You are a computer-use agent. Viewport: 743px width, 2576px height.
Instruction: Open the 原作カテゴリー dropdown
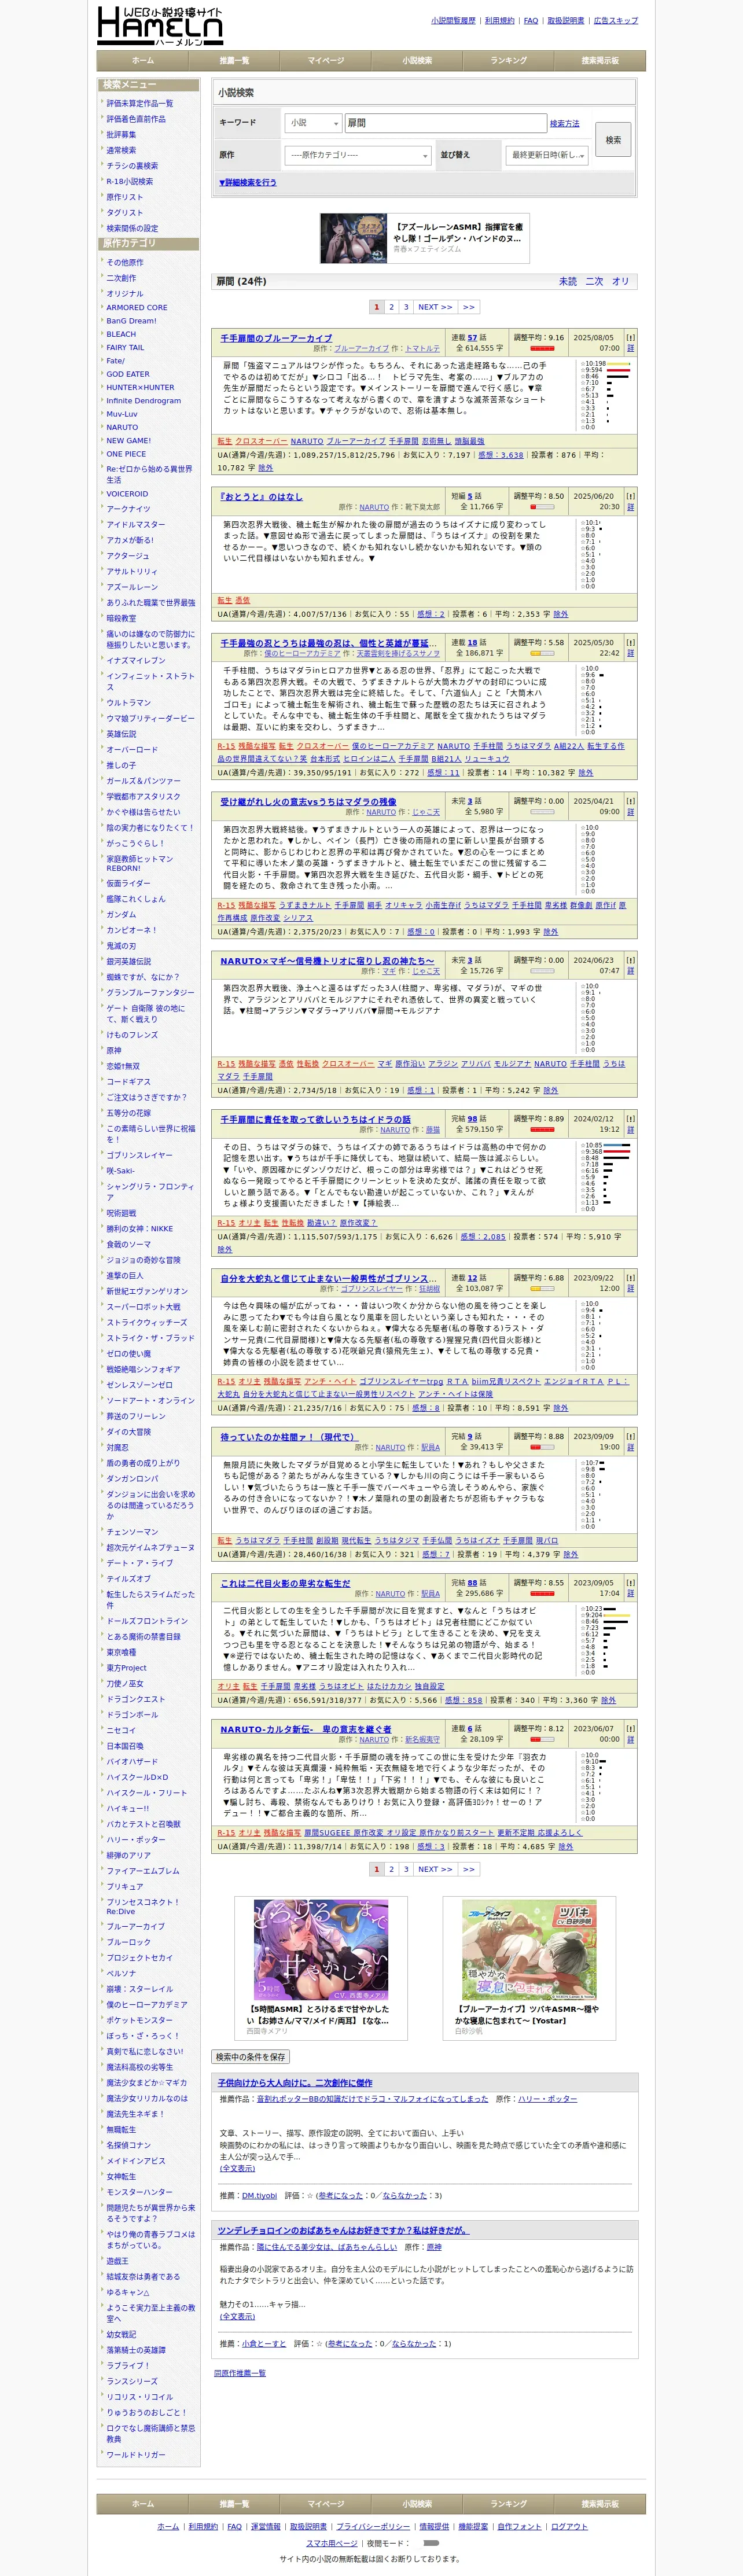[x=357, y=155]
